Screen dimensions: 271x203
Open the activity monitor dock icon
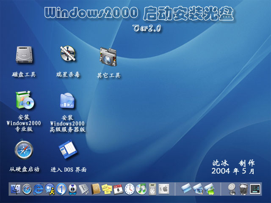[255, 189]
